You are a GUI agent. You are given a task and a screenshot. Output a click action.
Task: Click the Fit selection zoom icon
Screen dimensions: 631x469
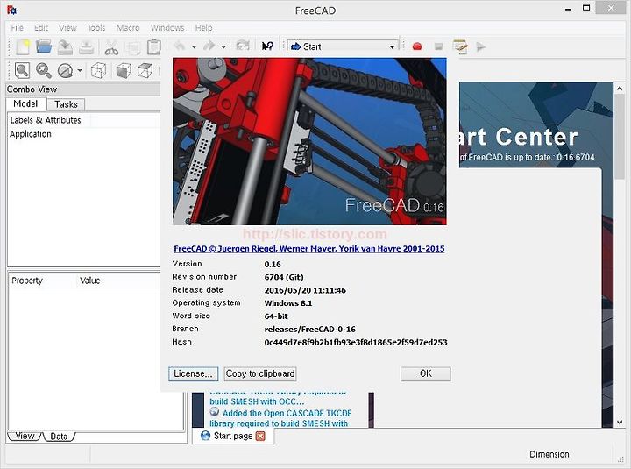click(44, 70)
